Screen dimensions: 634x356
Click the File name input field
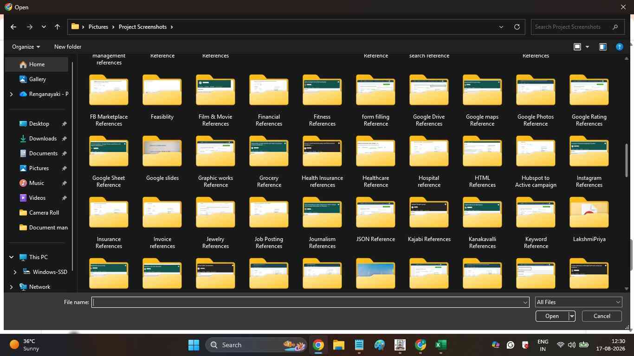(x=310, y=302)
